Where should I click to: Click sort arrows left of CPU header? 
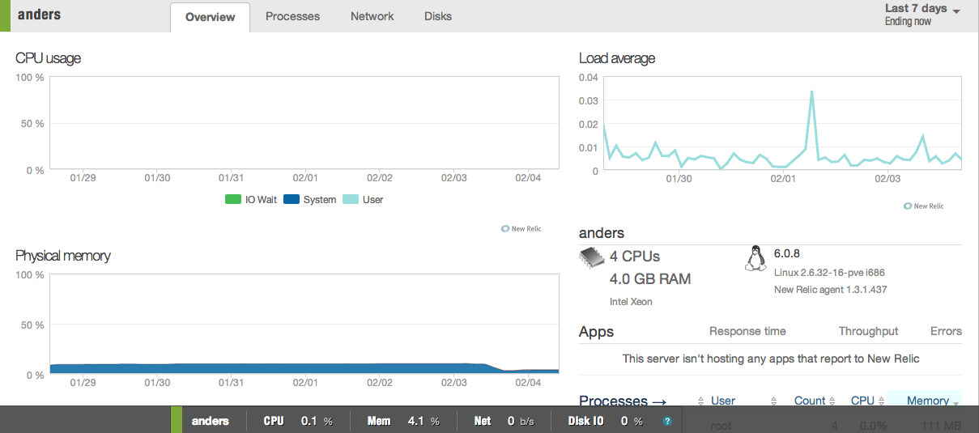coord(832,401)
